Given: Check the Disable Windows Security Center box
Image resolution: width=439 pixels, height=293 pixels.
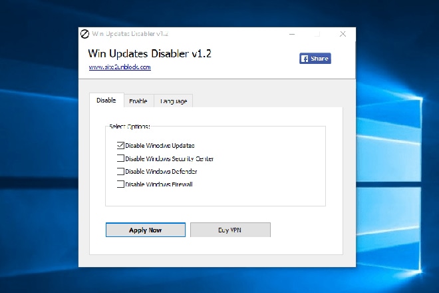Looking at the screenshot, I should [x=120, y=158].
